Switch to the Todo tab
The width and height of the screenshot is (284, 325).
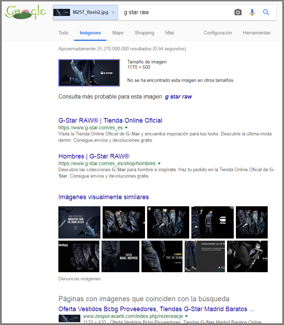pyautogui.click(x=63, y=33)
